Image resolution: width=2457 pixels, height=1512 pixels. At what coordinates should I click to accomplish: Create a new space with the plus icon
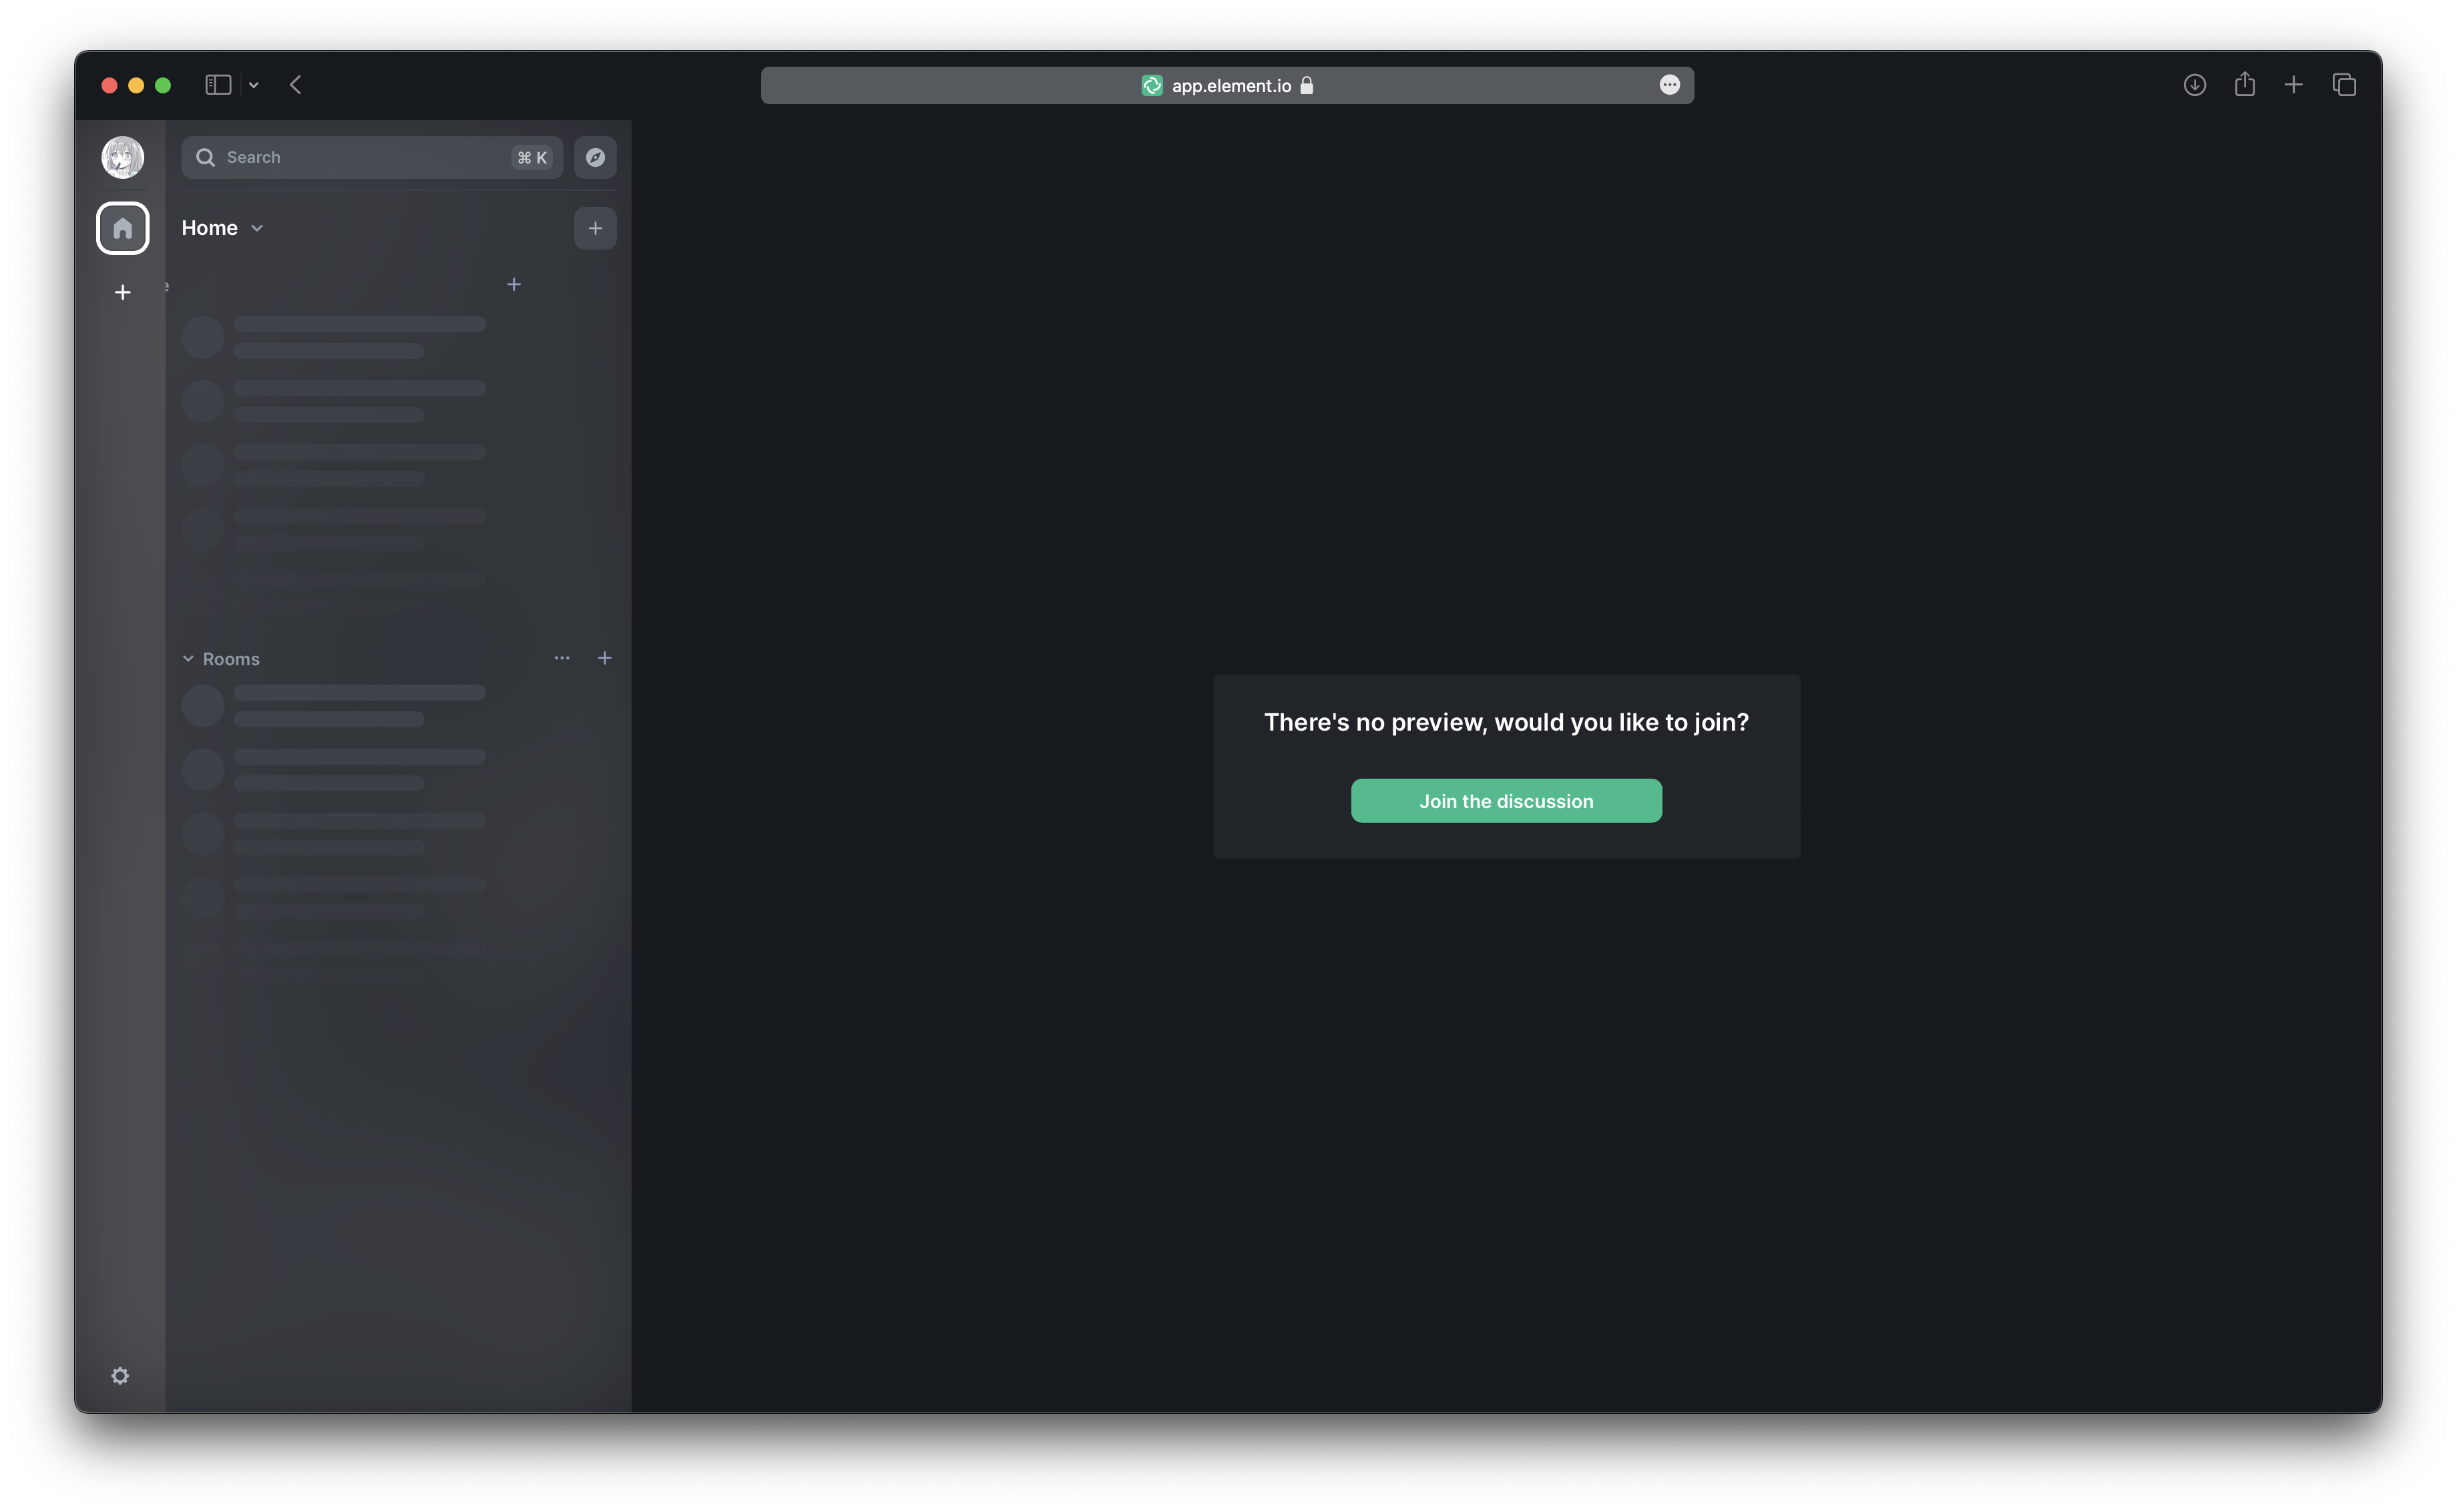click(x=122, y=292)
